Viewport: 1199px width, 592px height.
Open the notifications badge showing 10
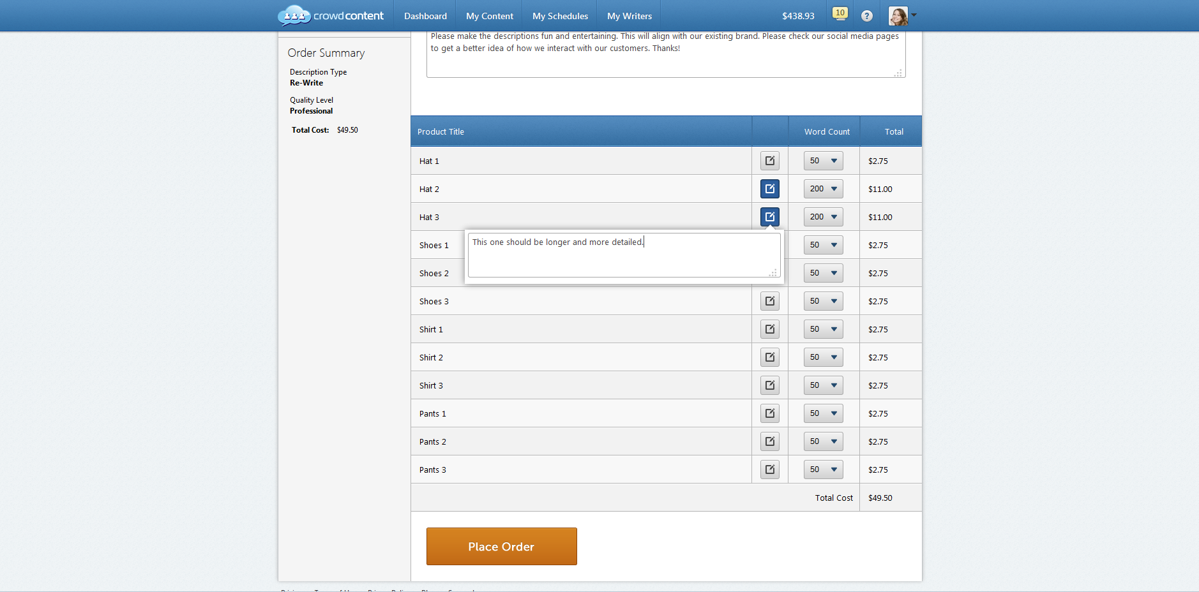[840, 13]
